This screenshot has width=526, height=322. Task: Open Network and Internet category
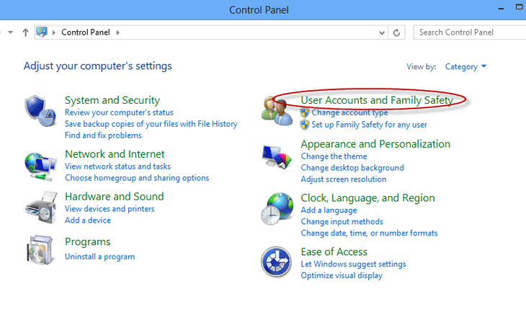[x=115, y=154]
